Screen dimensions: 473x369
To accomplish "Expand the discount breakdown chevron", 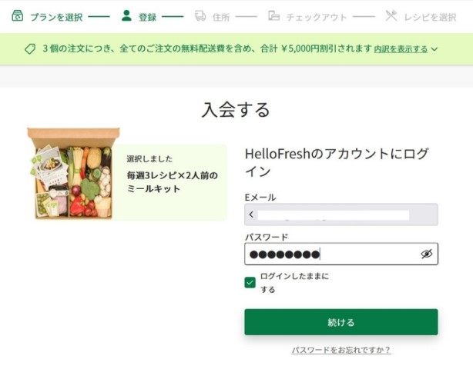I will [x=434, y=49].
